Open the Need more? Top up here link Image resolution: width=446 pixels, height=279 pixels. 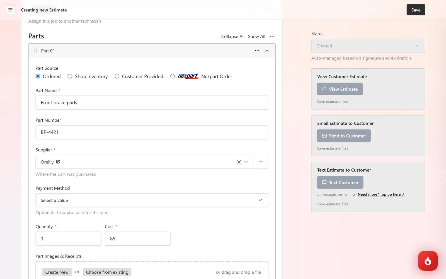click(x=381, y=194)
